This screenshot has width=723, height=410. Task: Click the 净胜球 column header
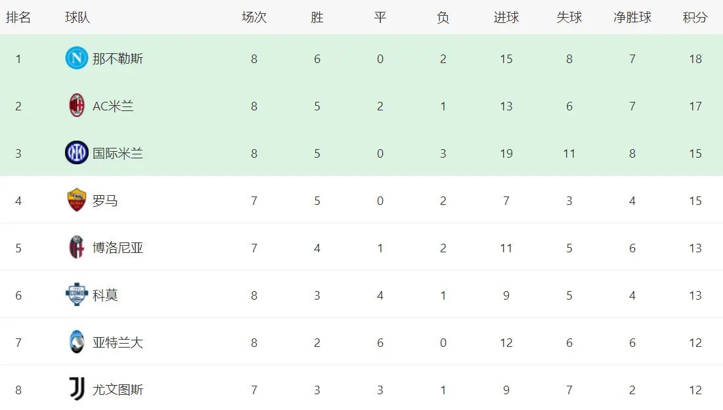pos(632,18)
